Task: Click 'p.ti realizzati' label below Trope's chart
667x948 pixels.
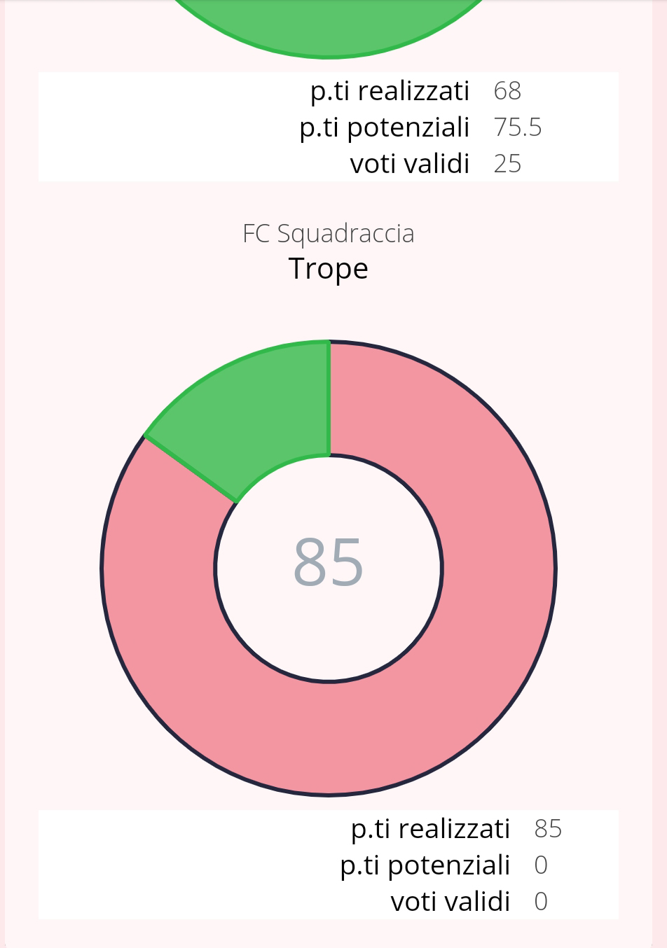Action: click(430, 829)
